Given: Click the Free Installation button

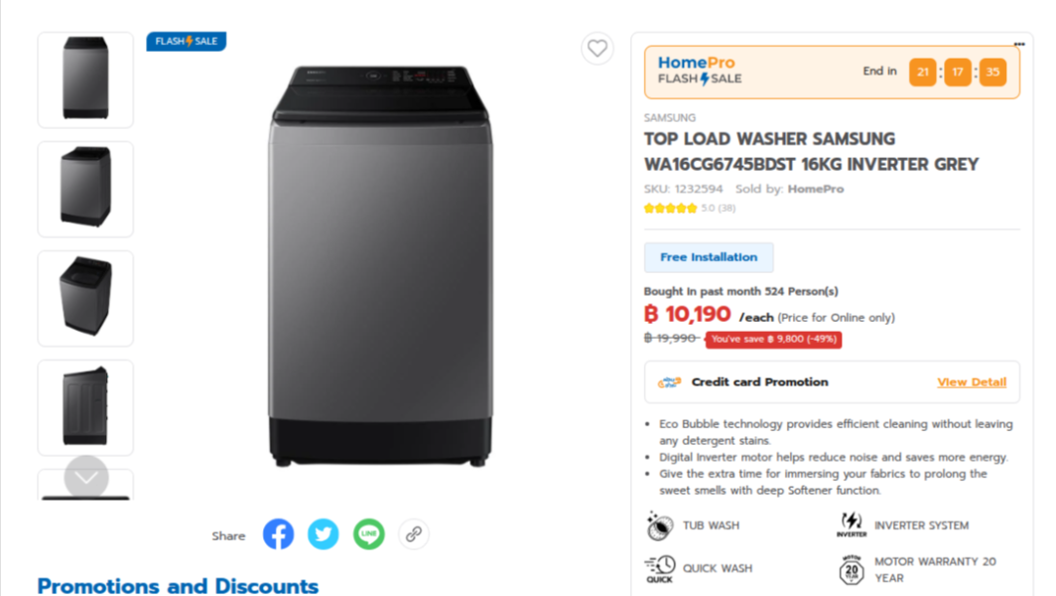Looking at the screenshot, I should (709, 257).
